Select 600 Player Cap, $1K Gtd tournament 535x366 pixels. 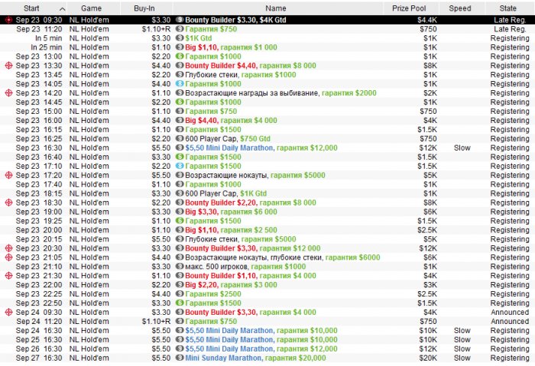tap(267, 193)
